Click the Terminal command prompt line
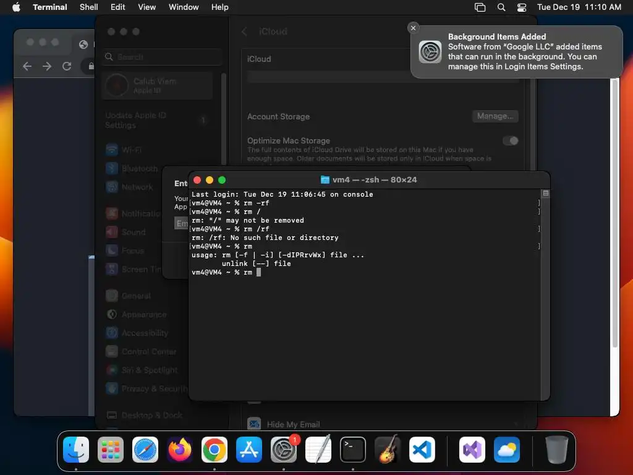 pyautogui.click(x=226, y=272)
